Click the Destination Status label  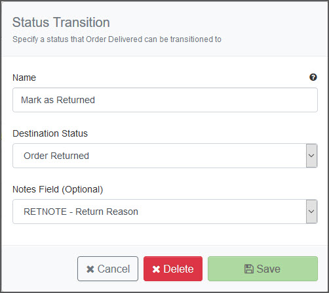50,133
